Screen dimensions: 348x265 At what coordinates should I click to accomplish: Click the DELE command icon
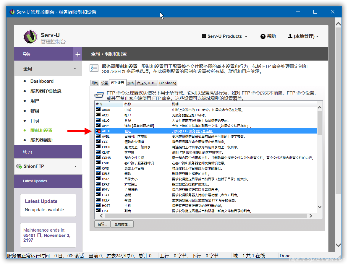pos(98,173)
